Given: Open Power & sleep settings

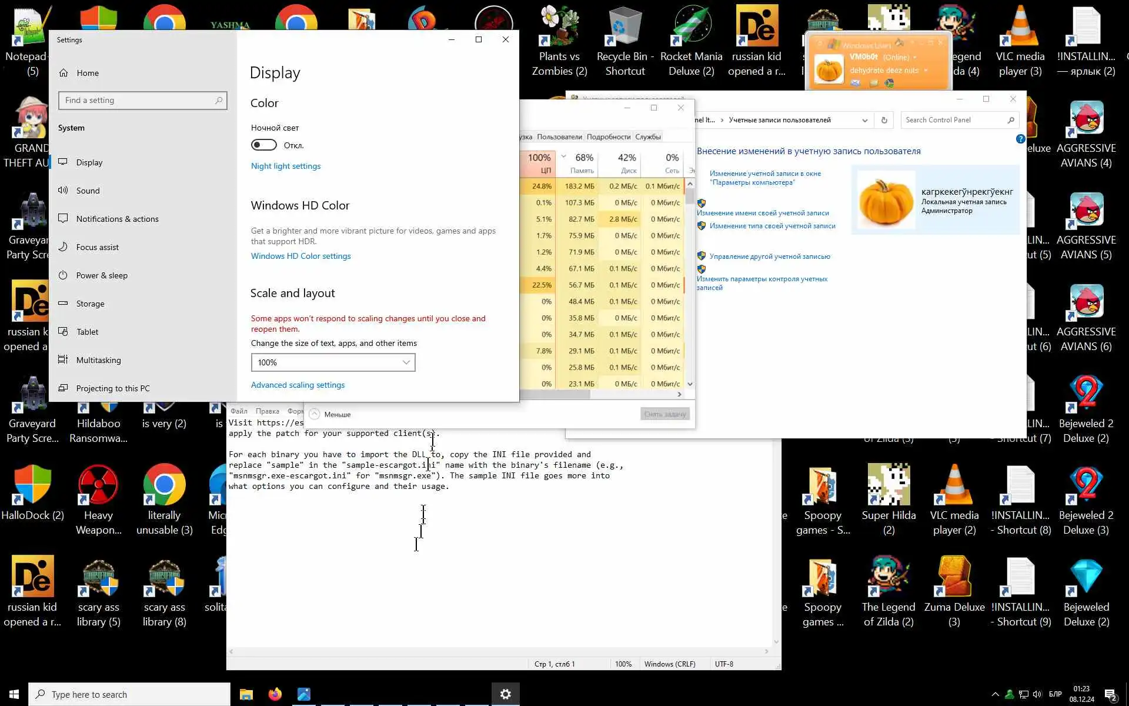Looking at the screenshot, I should pos(102,275).
